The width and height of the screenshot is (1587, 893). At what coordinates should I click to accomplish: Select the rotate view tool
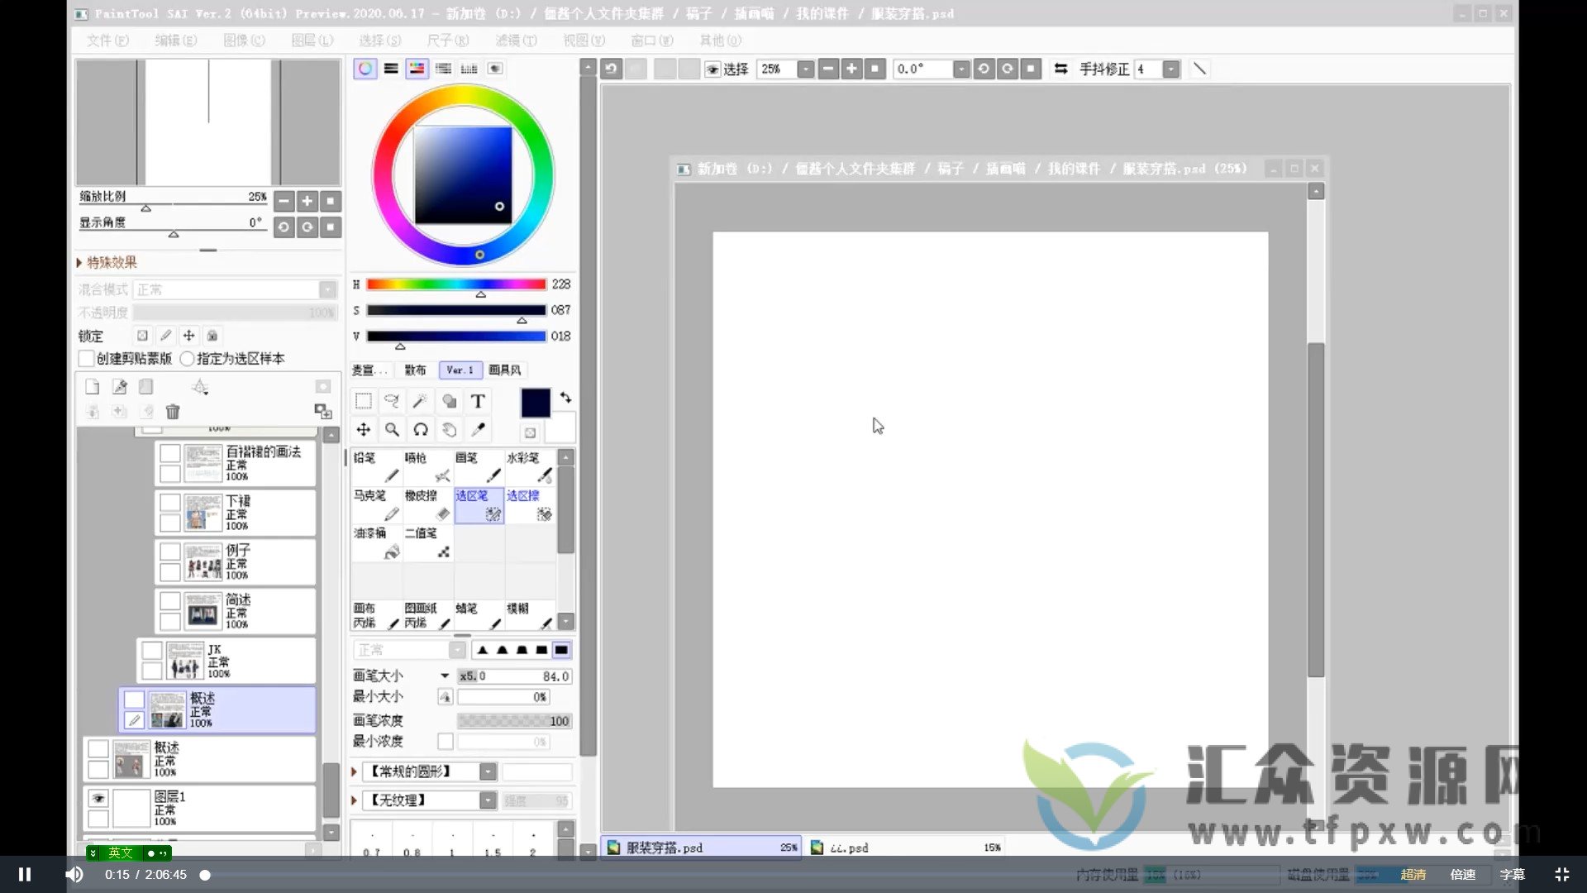tap(420, 430)
